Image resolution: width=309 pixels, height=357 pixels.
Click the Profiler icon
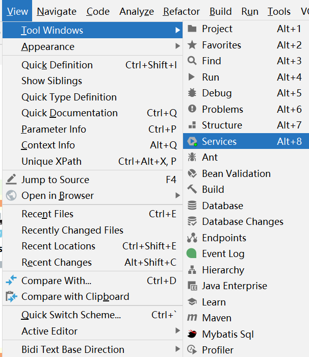pos(192,350)
